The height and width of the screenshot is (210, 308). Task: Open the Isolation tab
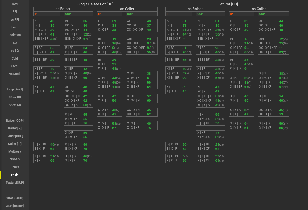coord(15,35)
